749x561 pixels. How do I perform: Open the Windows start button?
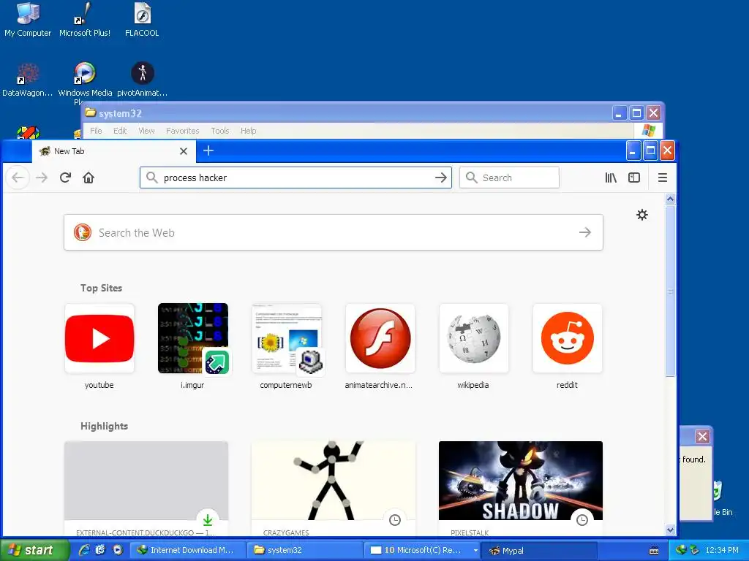(x=34, y=550)
